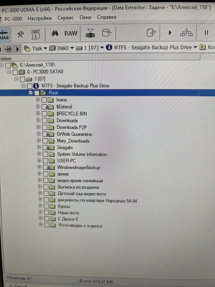This screenshot has width=215, height=287.
Task: Open the 1 [07] partition dropdown
Action: point(102,48)
